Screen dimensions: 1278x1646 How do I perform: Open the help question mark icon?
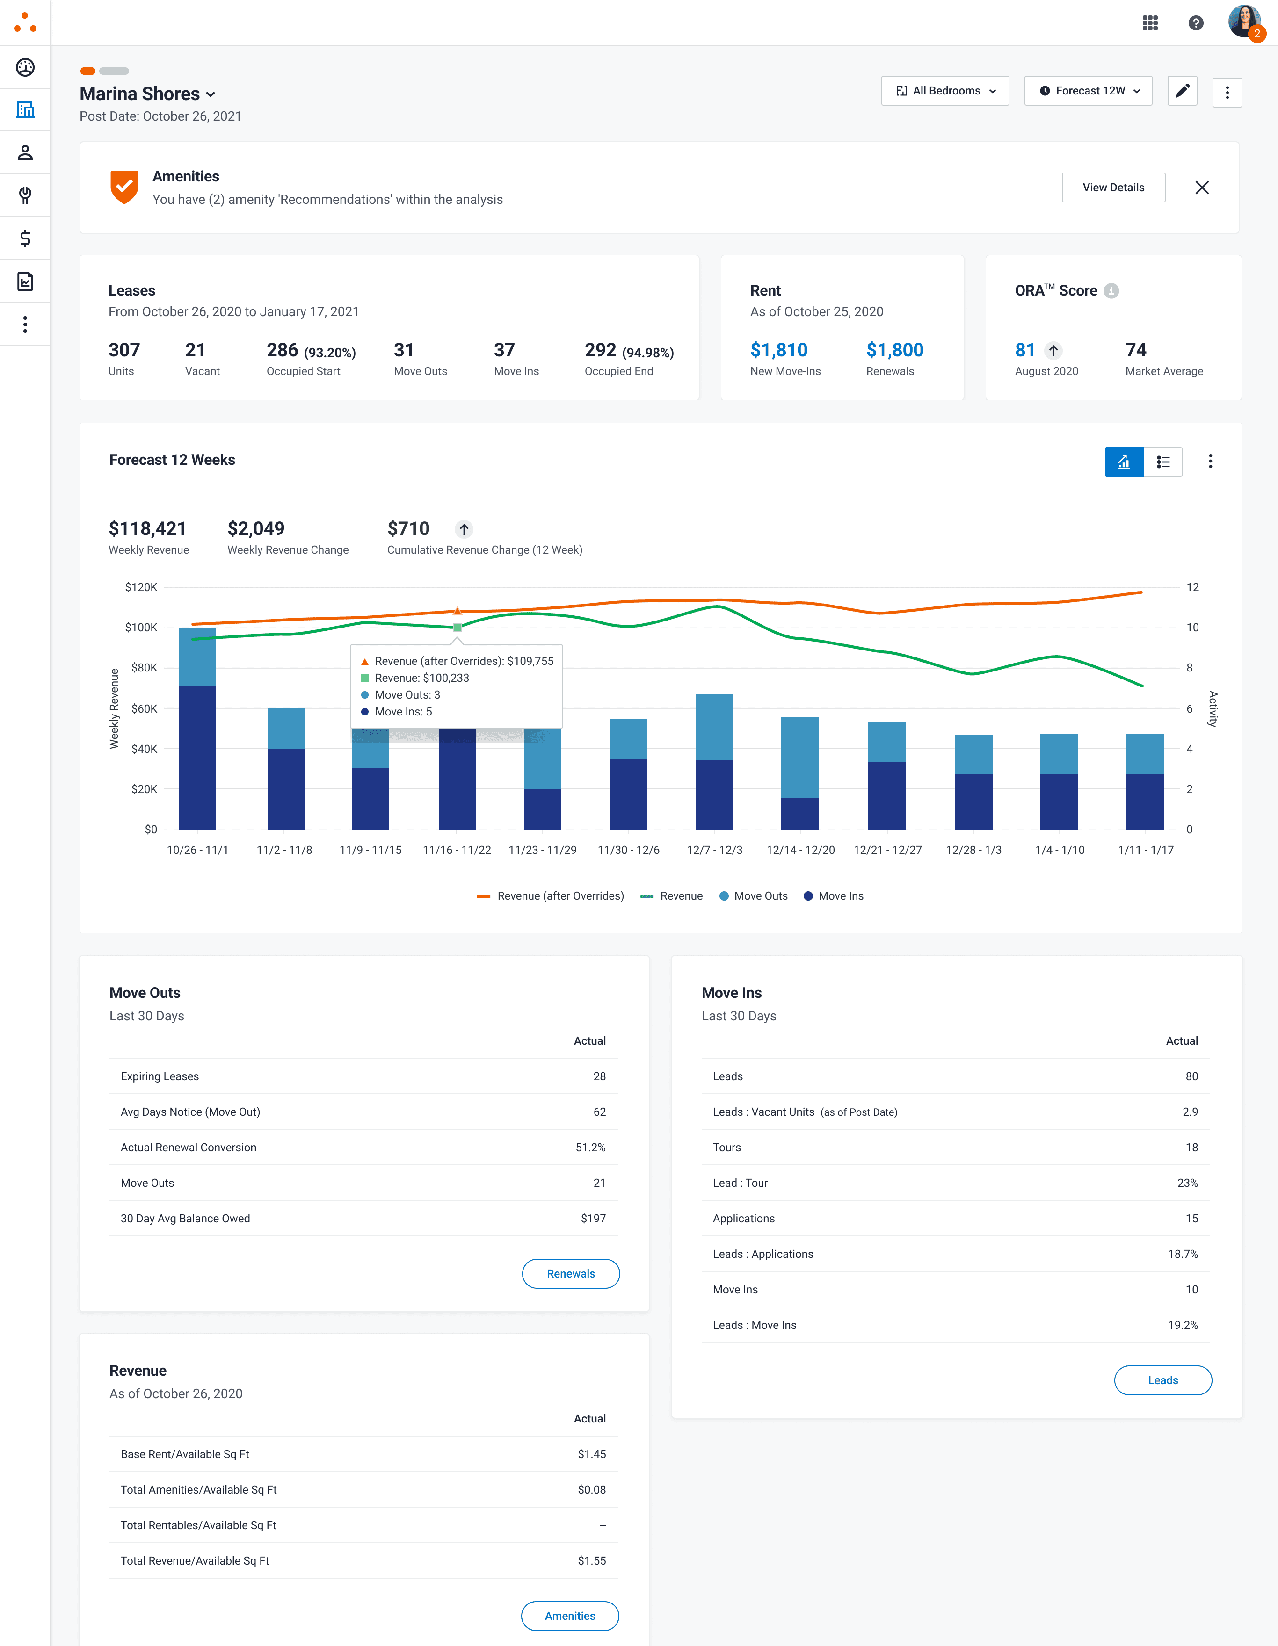tap(1196, 23)
